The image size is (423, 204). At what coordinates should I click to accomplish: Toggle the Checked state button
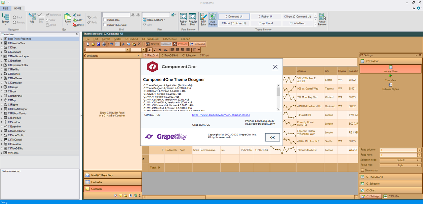tap(197, 44)
